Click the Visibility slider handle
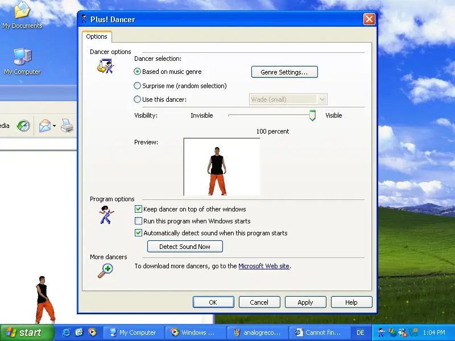The height and width of the screenshot is (341, 455). click(312, 115)
